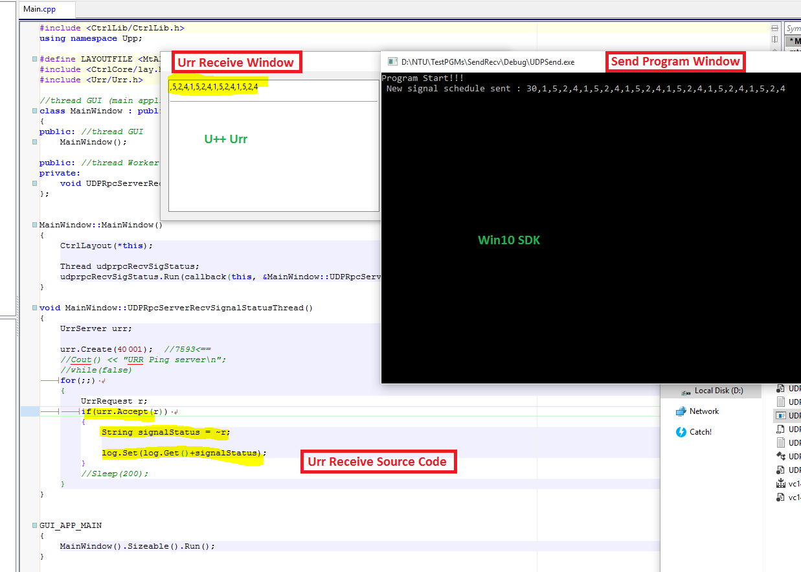Click the editor scrollbar up arrow
This screenshot has width=801, height=572.
(774, 49)
